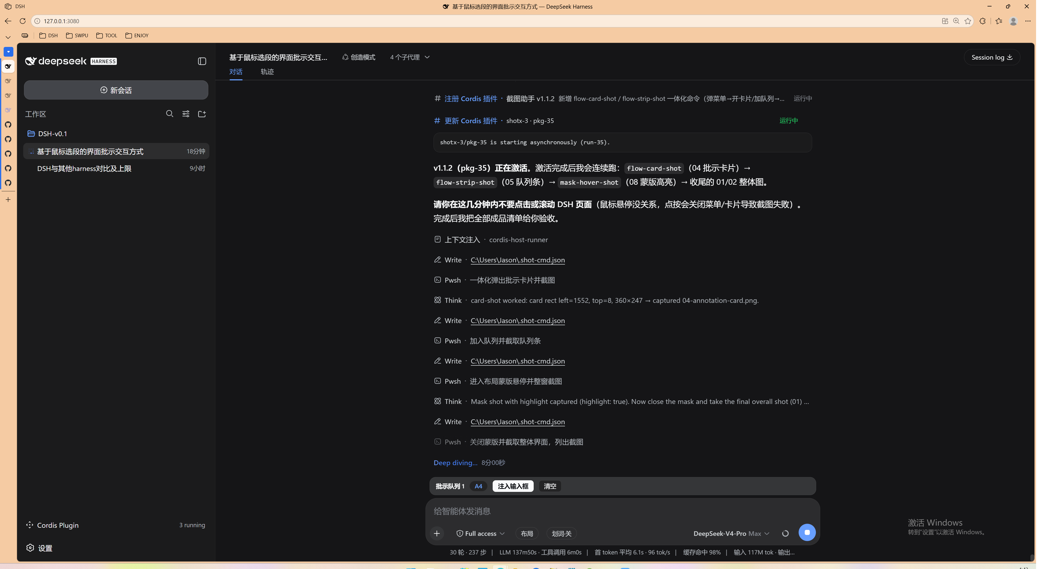Open first C:\Users\Jason\.shot-cmd.json link
Screen dimensions: 1042x569
[517, 260]
